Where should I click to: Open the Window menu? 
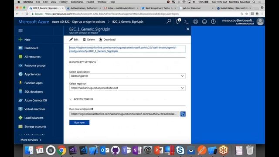tap(102, 2)
